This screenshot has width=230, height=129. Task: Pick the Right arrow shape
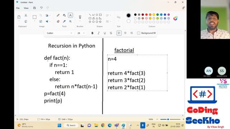(x=100, y=21)
